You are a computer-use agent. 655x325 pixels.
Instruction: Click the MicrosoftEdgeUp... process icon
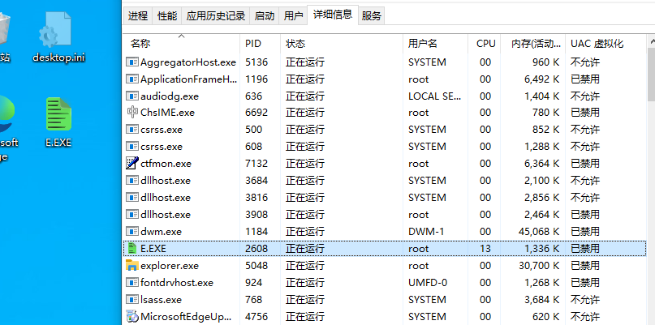pos(132,316)
